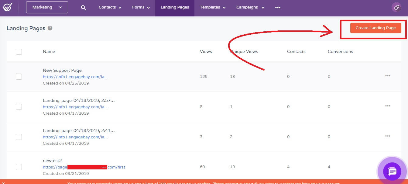Switch to the Landing Pages tab
This screenshot has height=184, width=408.
(x=175, y=7)
